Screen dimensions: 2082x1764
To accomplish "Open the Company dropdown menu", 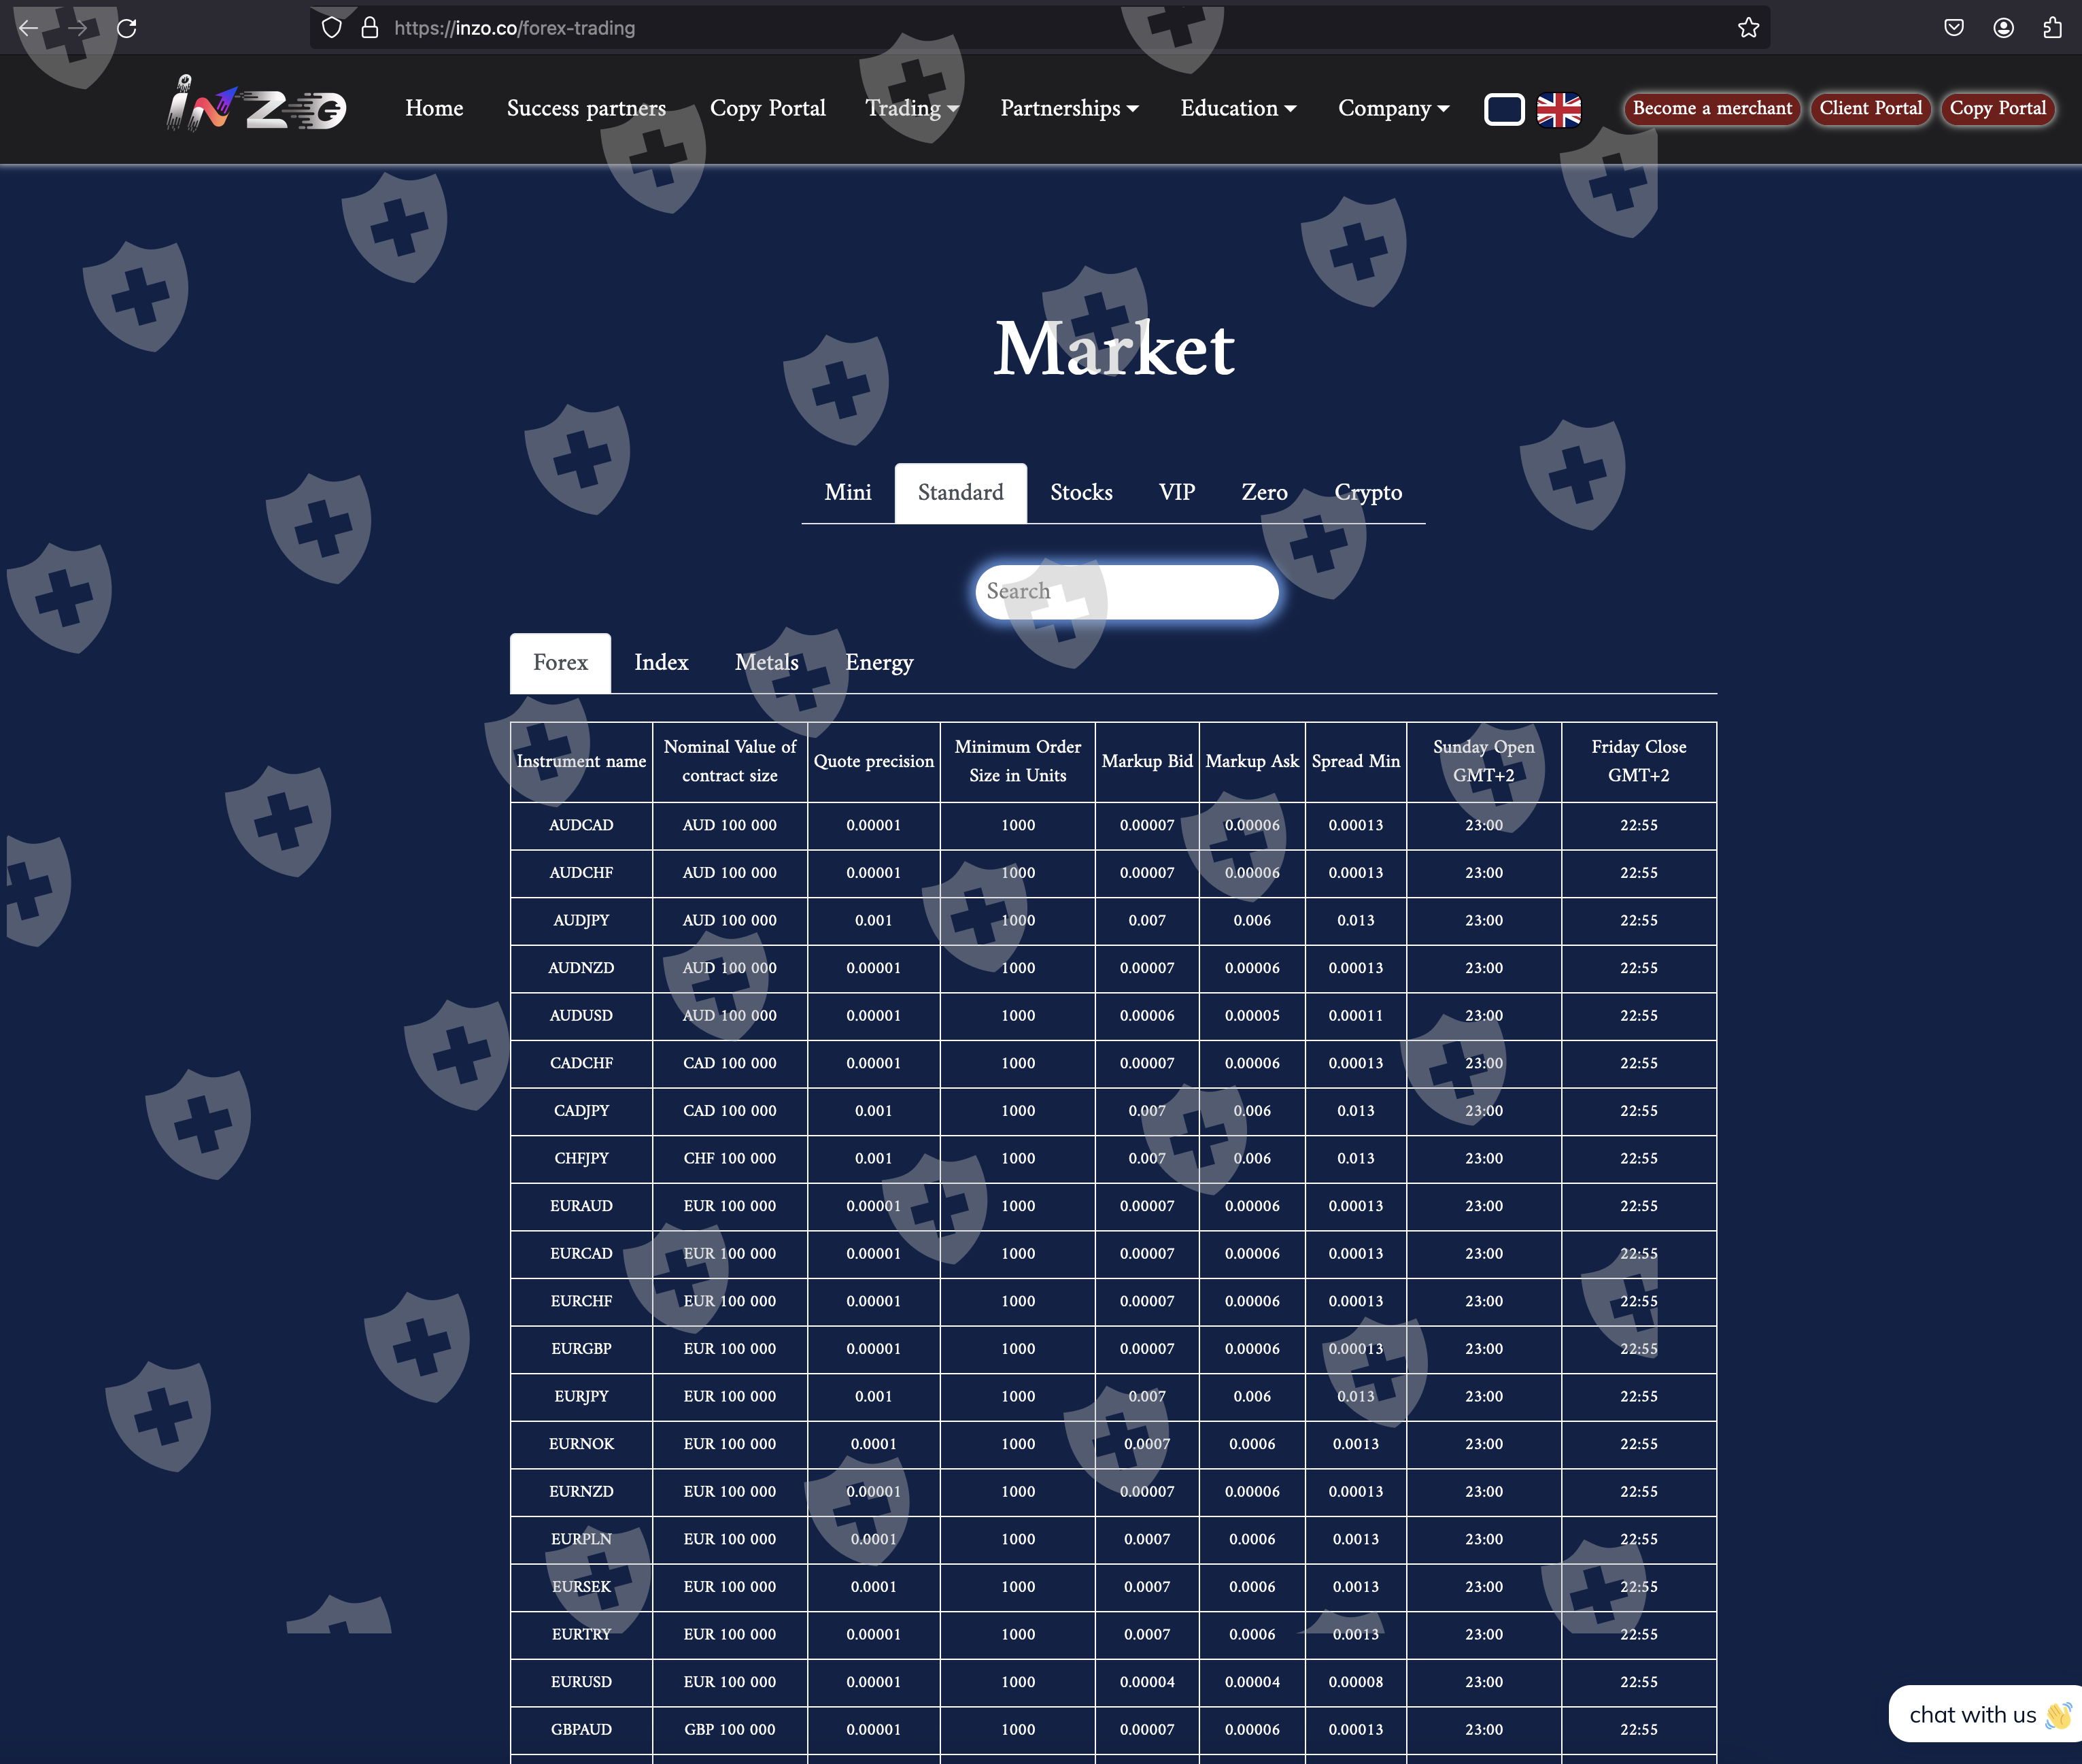I will pos(1392,108).
